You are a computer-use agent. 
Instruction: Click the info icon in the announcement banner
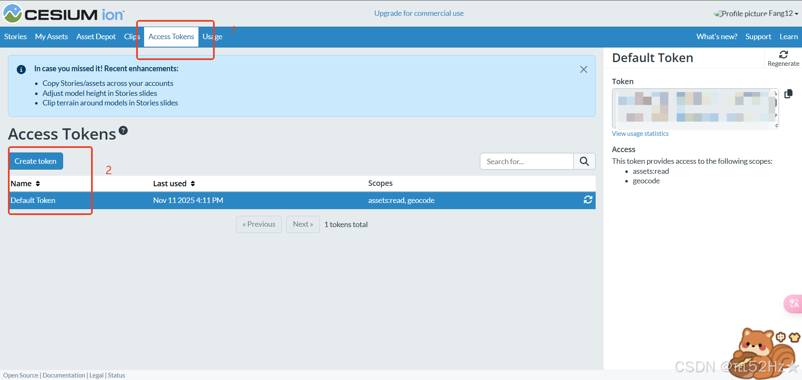point(21,69)
